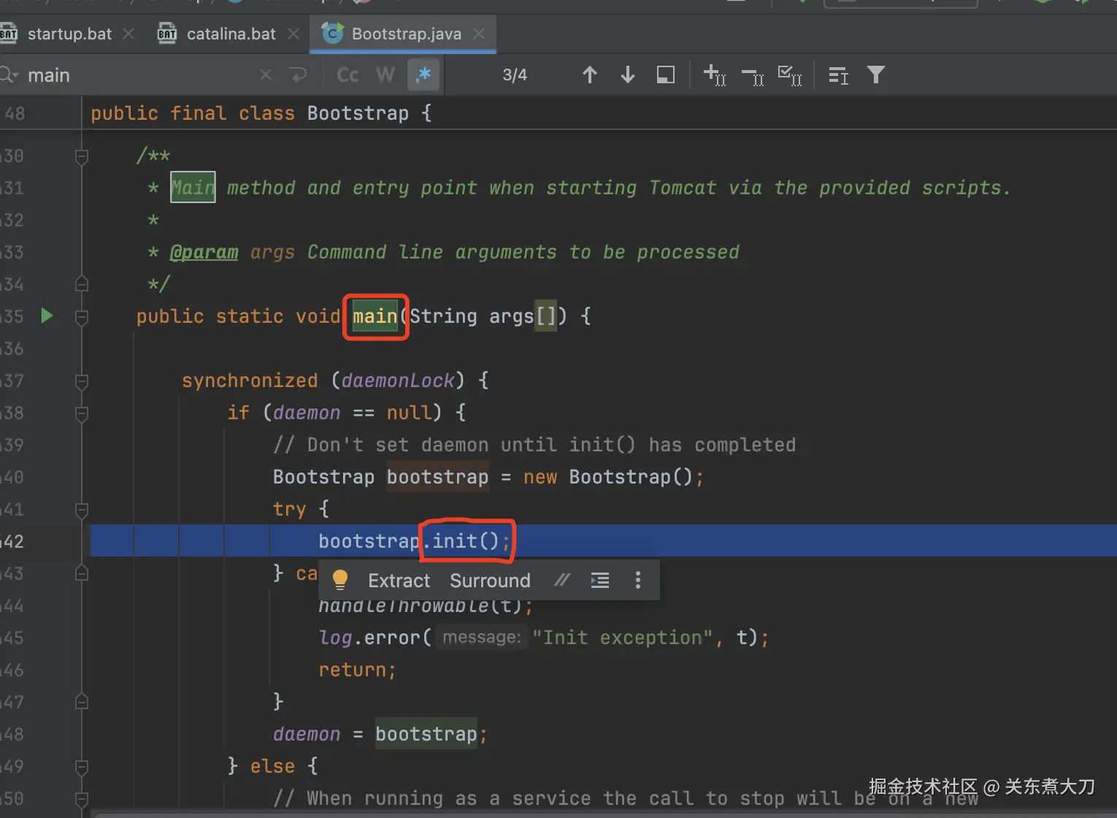1117x818 pixels.
Task: Select all occurrences icon
Action: [x=790, y=74]
